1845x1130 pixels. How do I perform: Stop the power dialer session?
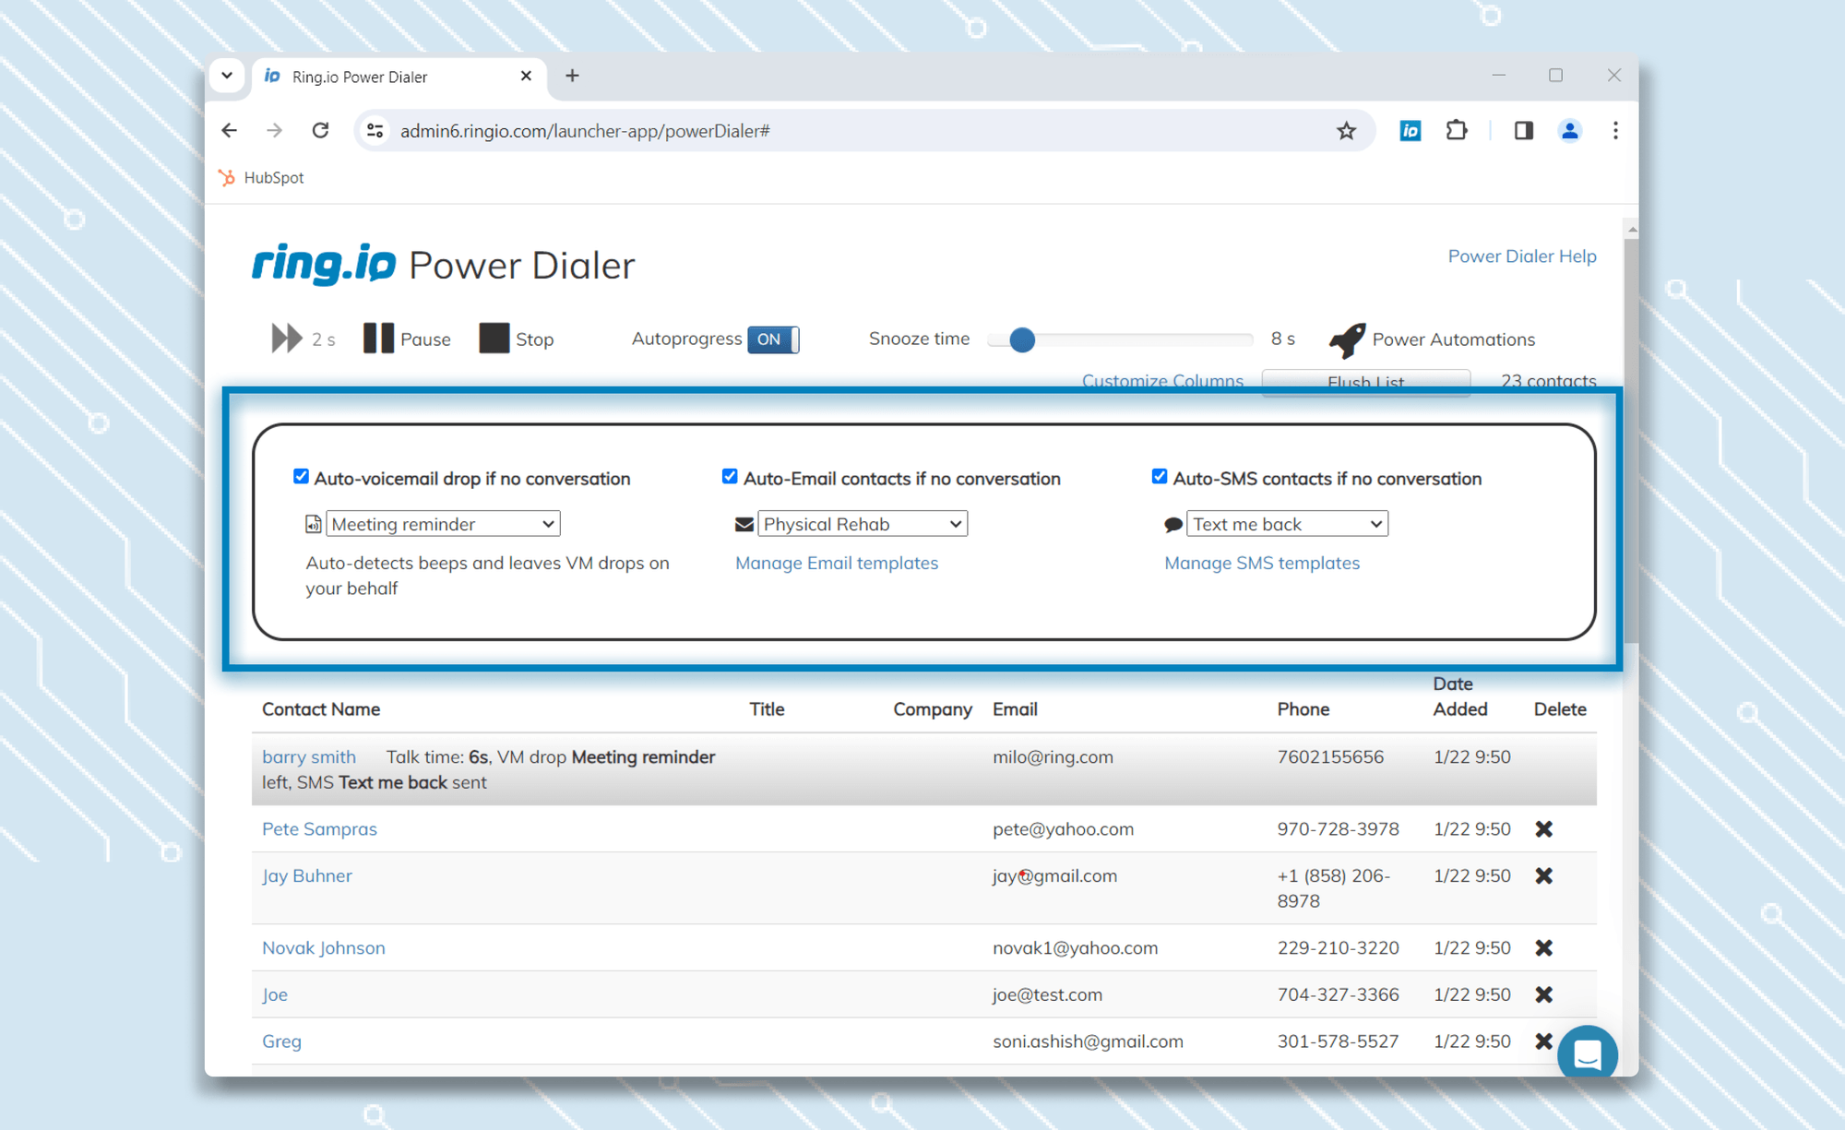[517, 339]
